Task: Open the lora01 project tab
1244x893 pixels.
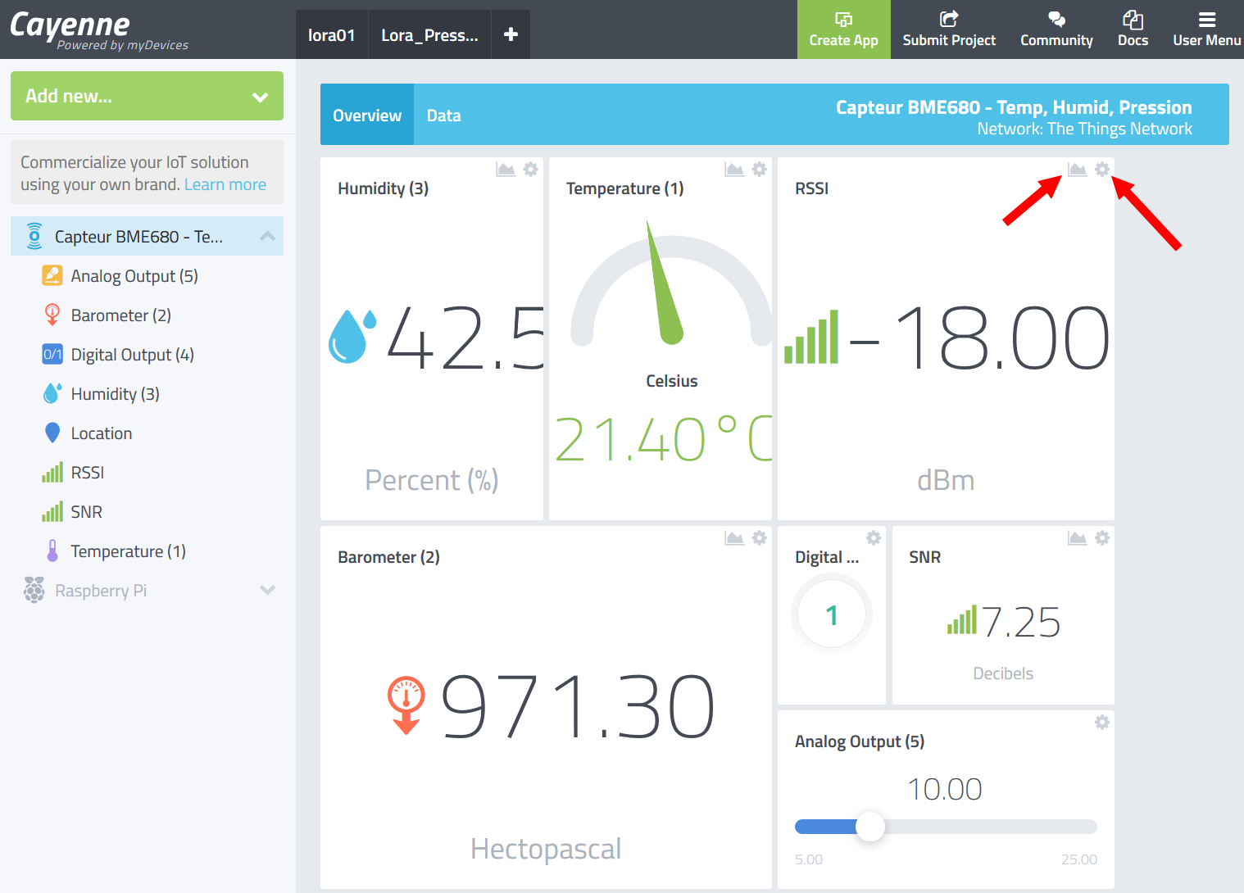Action: 331,34
